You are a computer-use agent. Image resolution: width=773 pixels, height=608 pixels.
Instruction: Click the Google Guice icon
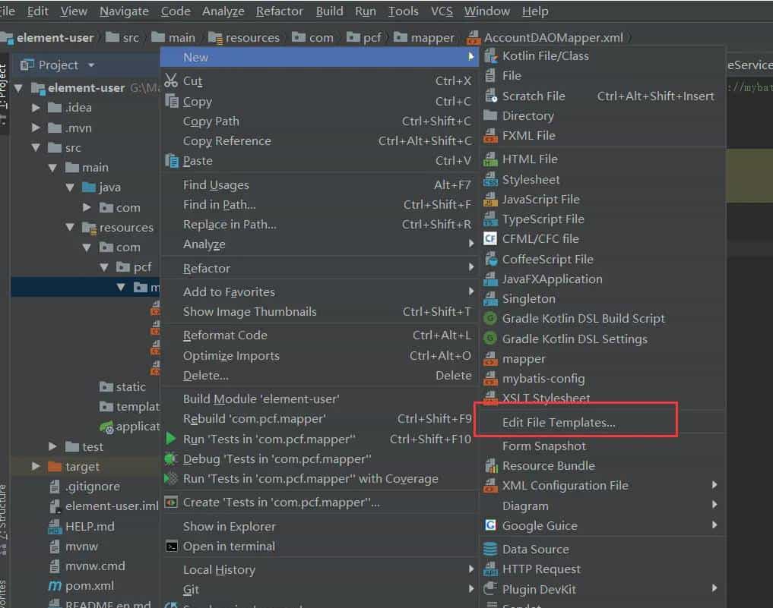(490, 526)
